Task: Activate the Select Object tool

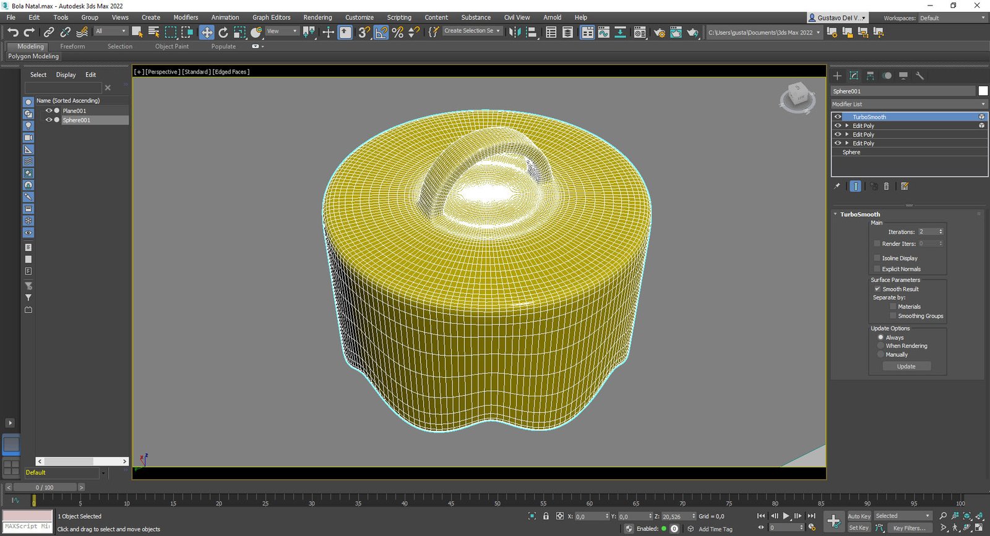Action: (x=137, y=32)
